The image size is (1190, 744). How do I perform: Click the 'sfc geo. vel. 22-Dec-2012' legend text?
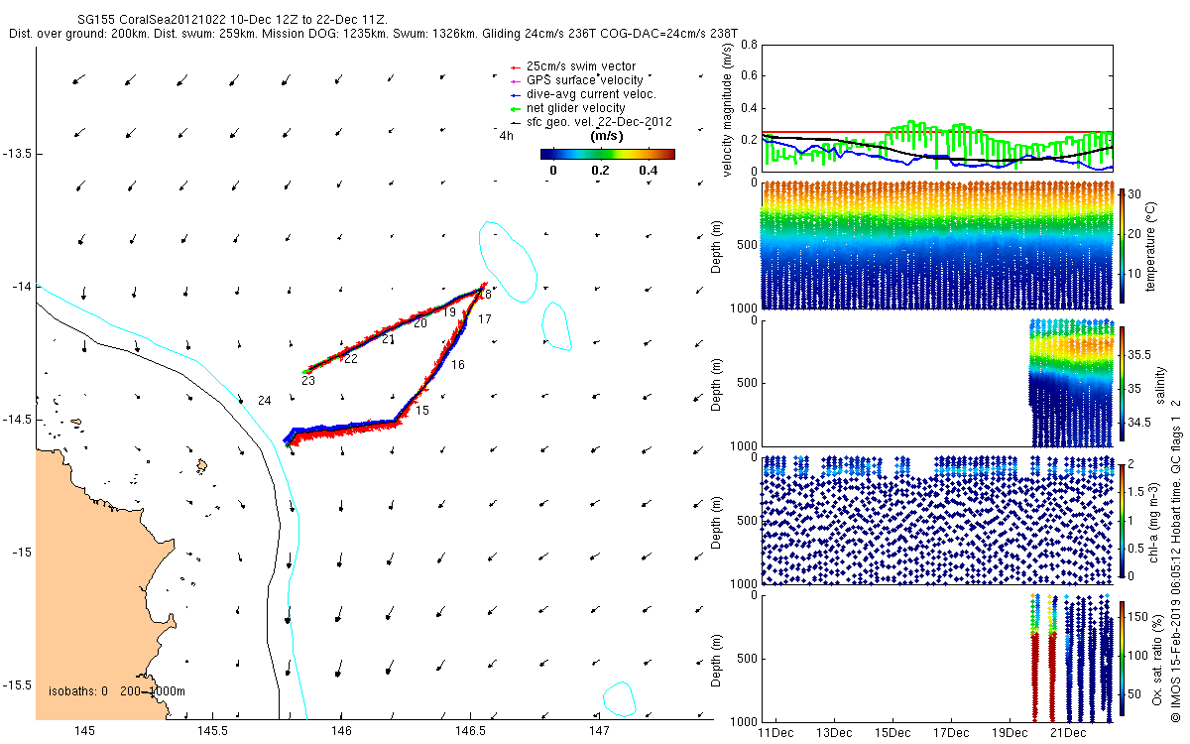[x=599, y=122]
